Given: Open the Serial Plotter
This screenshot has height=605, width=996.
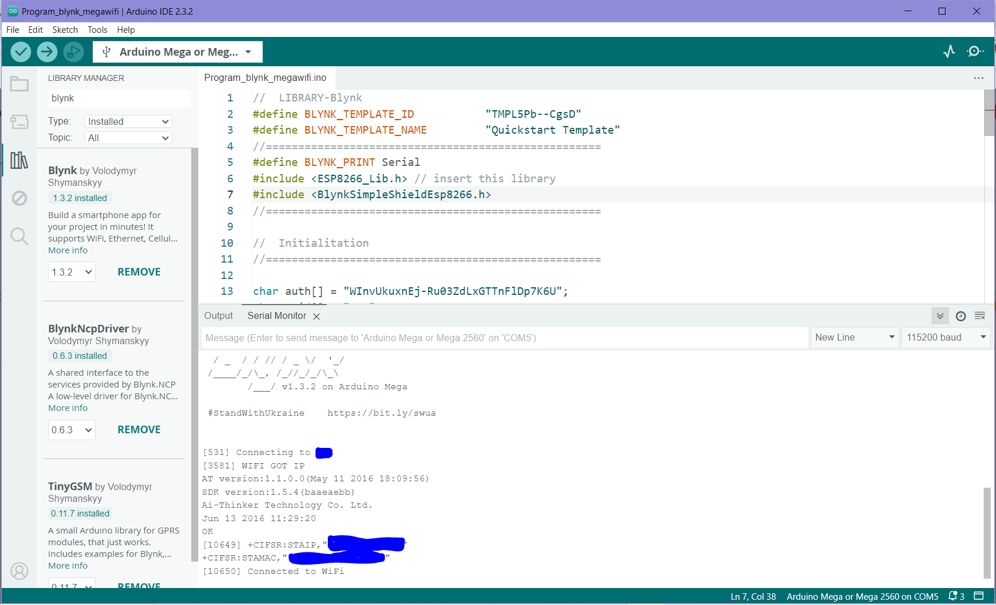Looking at the screenshot, I should [x=949, y=52].
